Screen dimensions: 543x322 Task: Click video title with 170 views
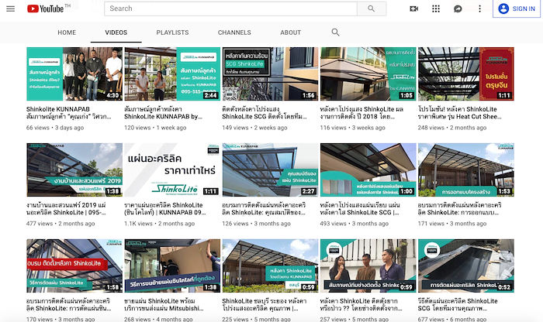point(69,305)
